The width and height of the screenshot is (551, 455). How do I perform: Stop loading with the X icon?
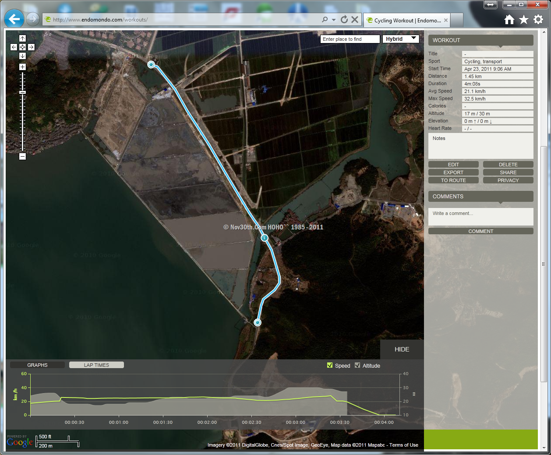tap(355, 19)
